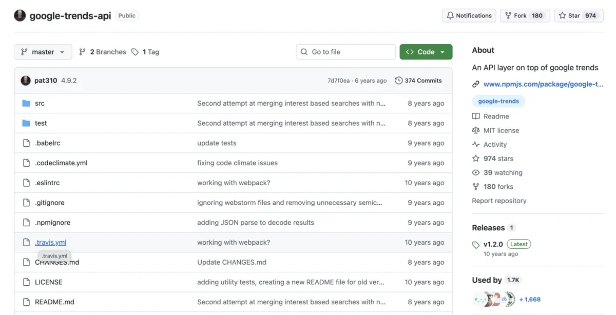Click the commits history clock icon
Image resolution: width=616 pixels, height=315 pixels.
(398, 81)
